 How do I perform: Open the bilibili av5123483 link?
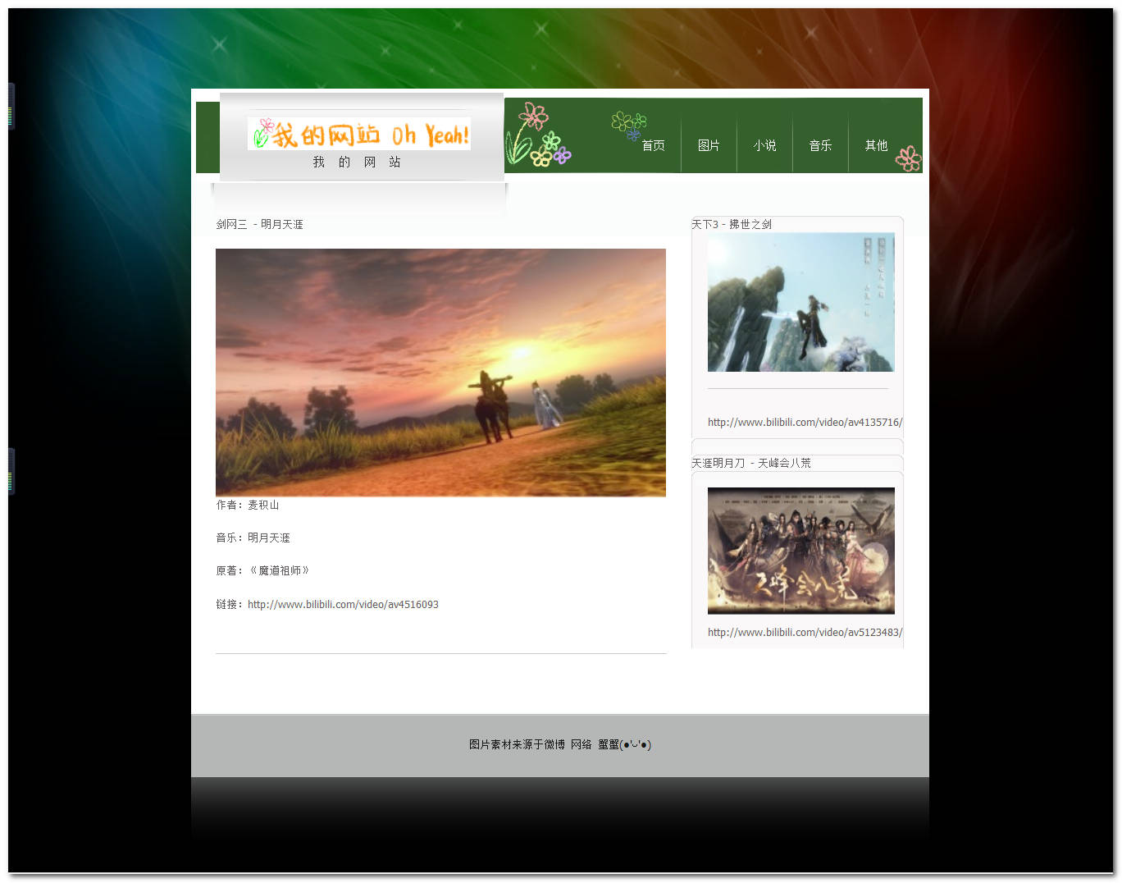click(x=805, y=633)
